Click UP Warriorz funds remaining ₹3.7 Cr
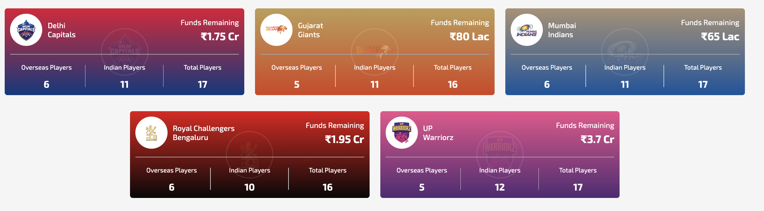The width and height of the screenshot is (764, 211). [597, 139]
